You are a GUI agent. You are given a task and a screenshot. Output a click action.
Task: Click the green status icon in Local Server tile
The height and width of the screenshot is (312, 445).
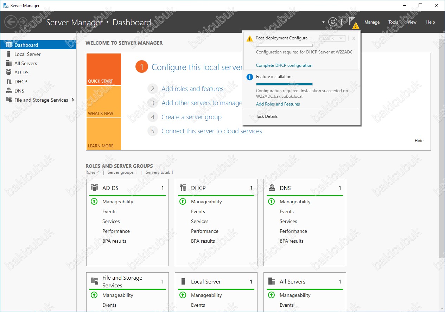click(x=183, y=295)
